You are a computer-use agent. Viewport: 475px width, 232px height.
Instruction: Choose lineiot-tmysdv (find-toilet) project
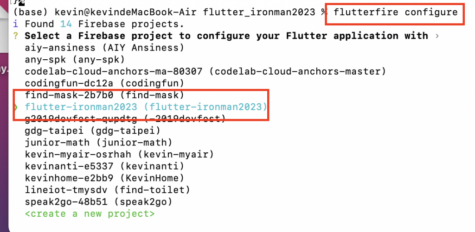107,190
